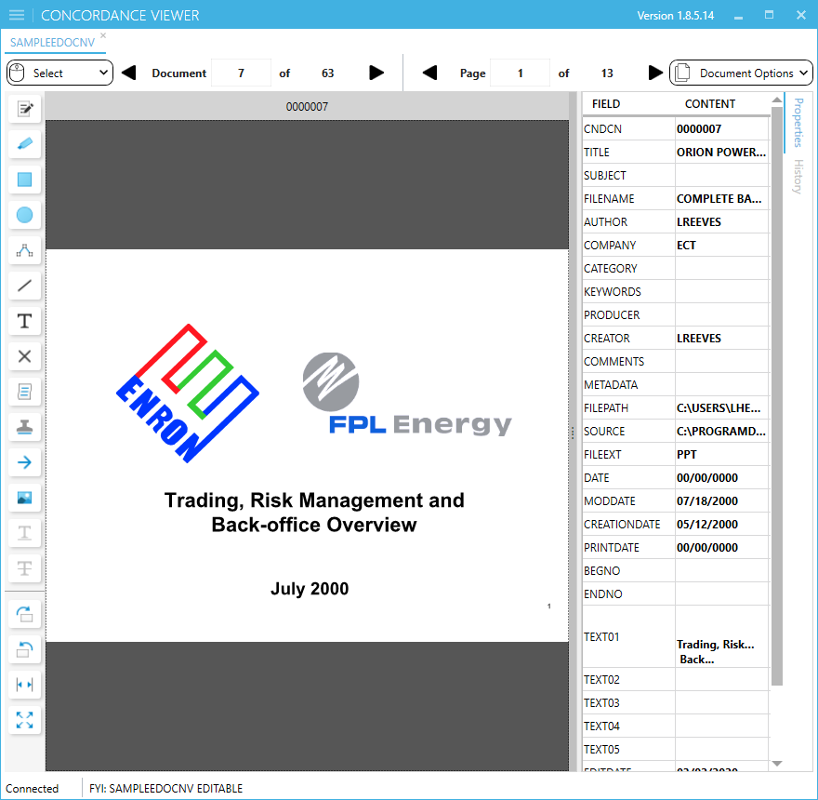Image resolution: width=818 pixels, height=800 pixels.
Task: Click the BEGNO field label
Action: pos(602,571)
